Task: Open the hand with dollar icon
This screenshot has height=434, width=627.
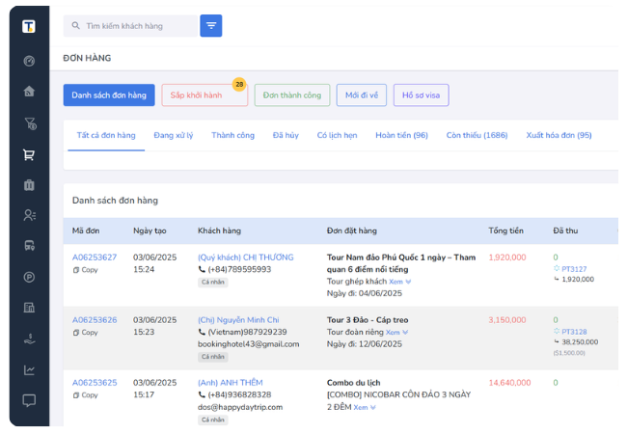Action: 29,339
